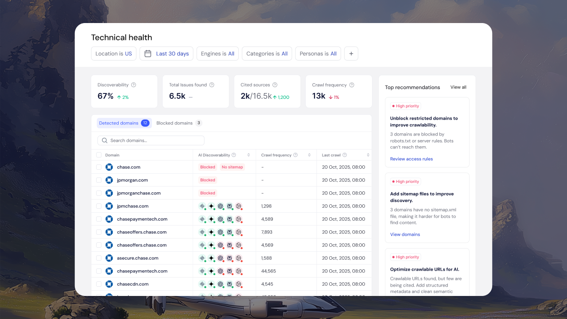Screen dimensions: 567x319
Task: Check the jpmchase.com row checkbox
Action: click(x=99, y=206)
